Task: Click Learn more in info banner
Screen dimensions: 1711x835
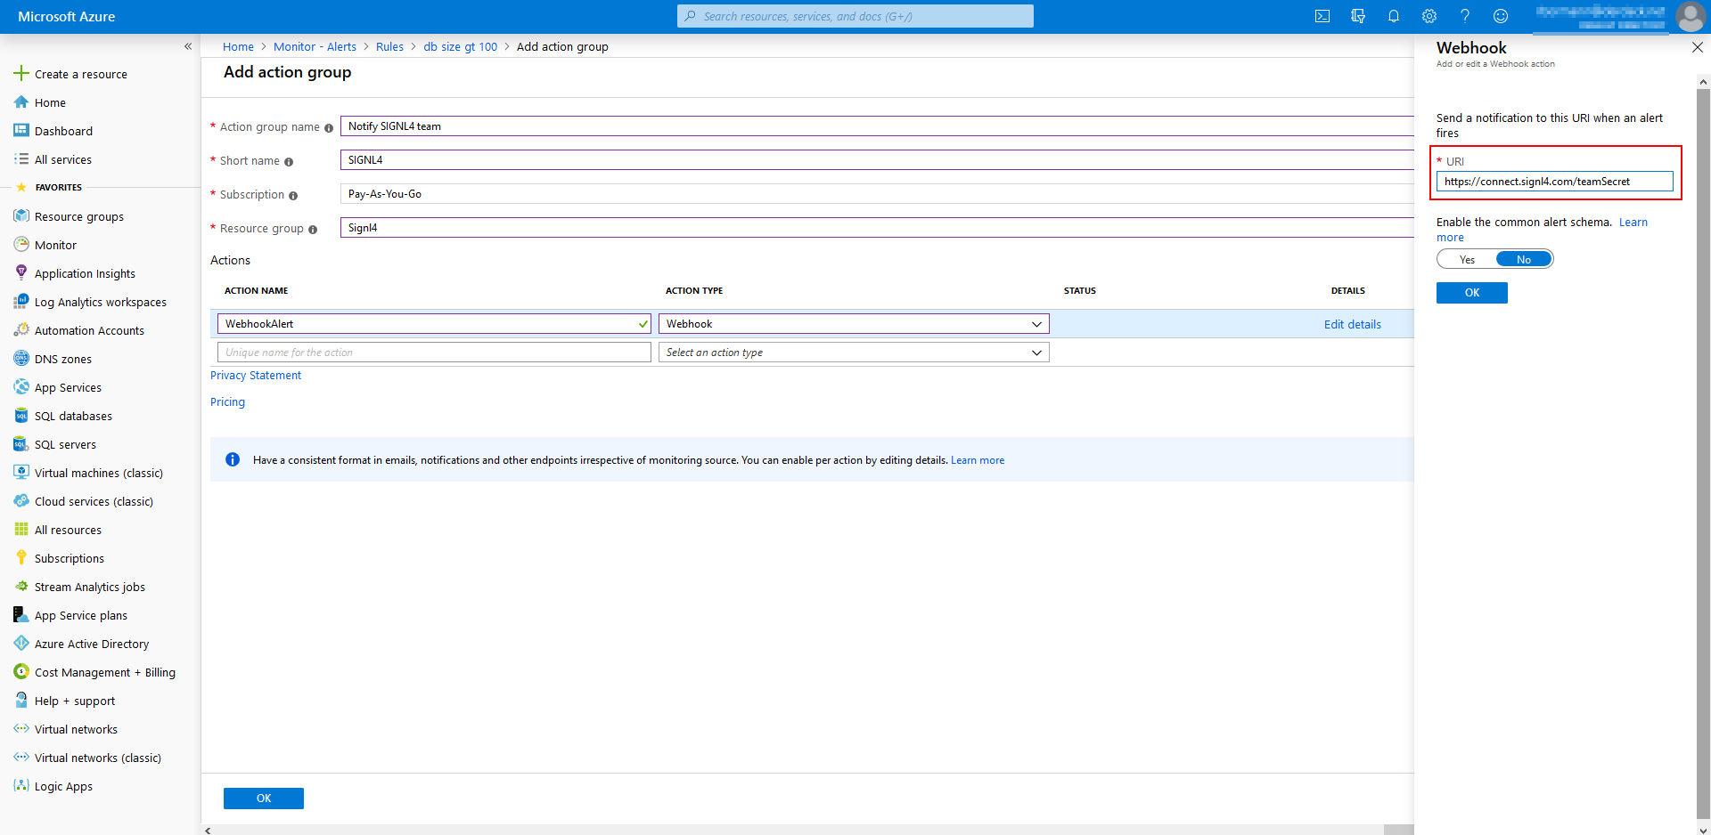Action: pos(978,460)
